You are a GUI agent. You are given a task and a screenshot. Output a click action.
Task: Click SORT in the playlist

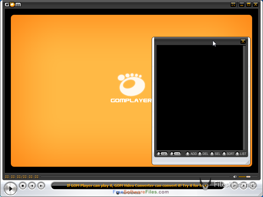pos(228,154)
